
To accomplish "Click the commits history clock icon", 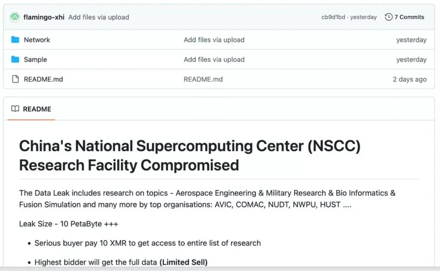I will pos(388,17).
